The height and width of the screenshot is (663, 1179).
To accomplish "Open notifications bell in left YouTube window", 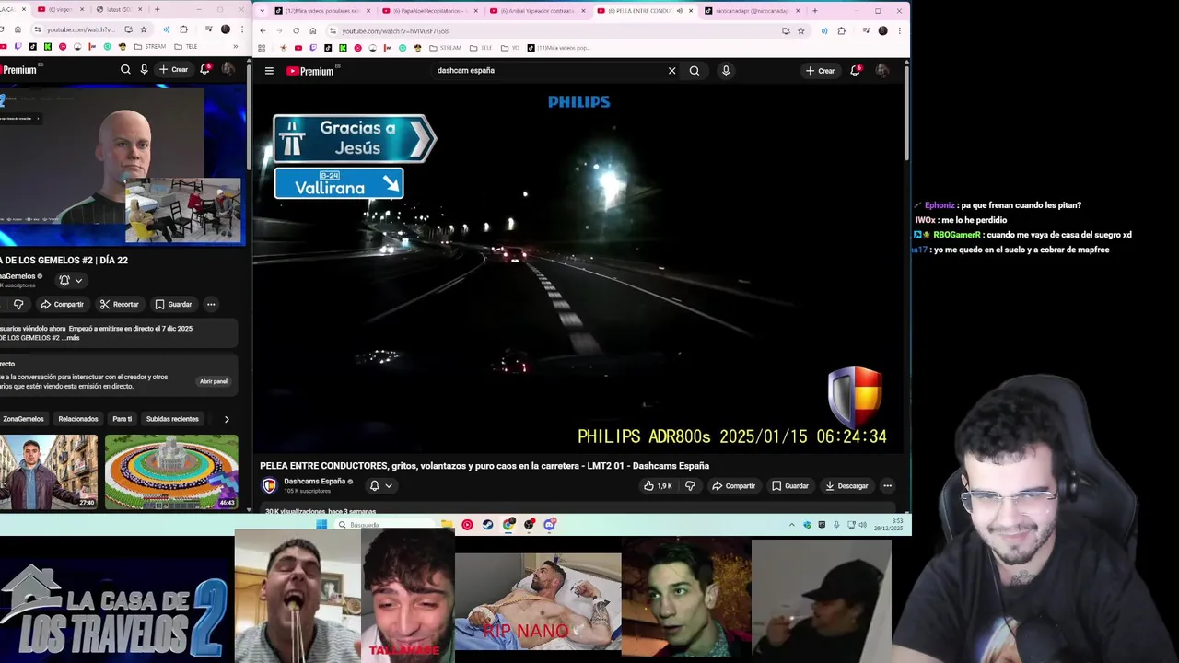I will tap(204, 69).
